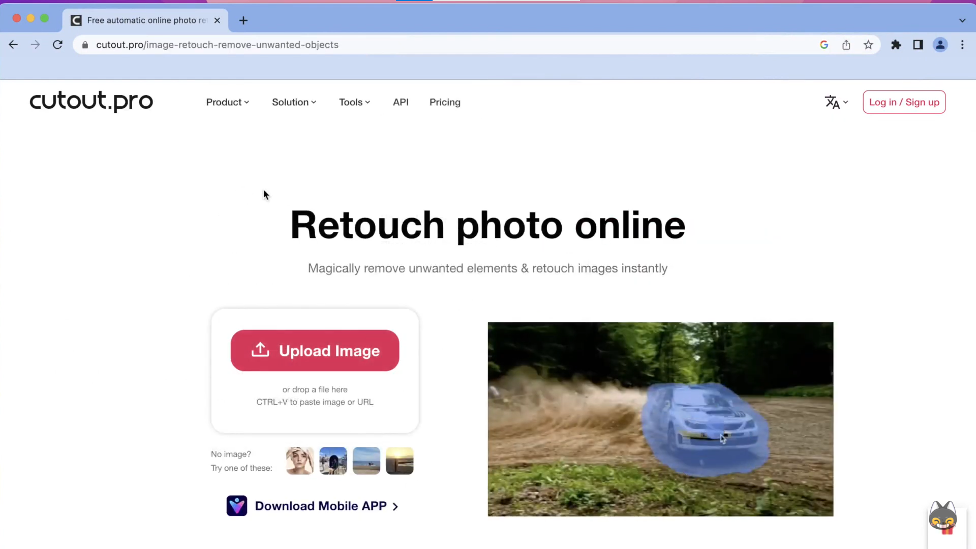This screenshot has height=549, width=976.
Task: Expand the Solution dropdown menu
Action: (294, 102)
